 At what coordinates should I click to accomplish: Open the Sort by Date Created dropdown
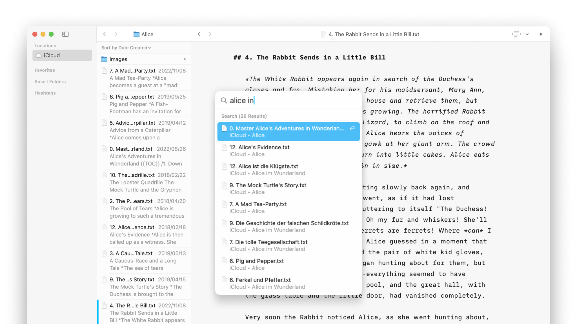pos(125,48)
